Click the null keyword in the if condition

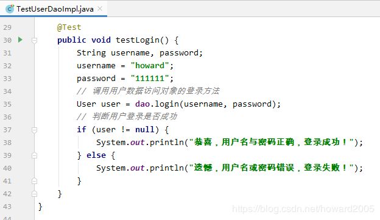pyautogui.click(x=145, y=130)
